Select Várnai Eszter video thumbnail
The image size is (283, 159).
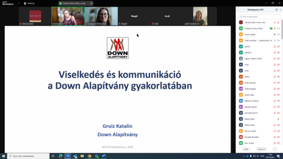pyautogui.click(x=35, y=16)
